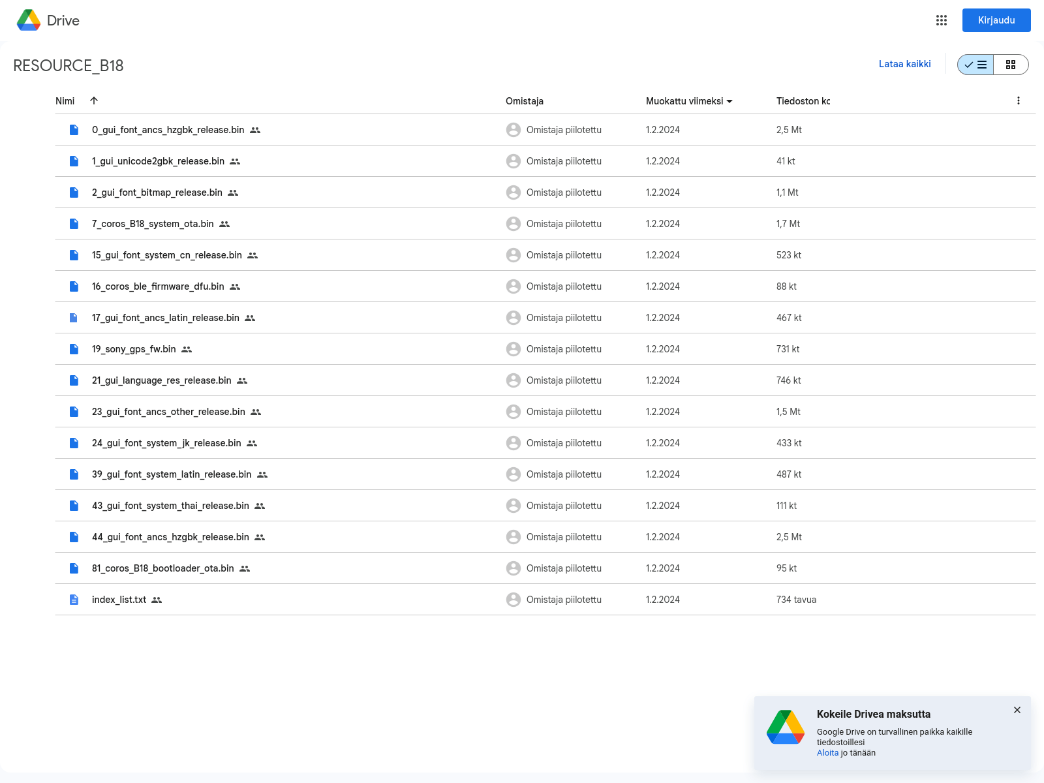Screen dimensions: 1044x783
Task: Open file 2_gui_font_bitmap_release.bin
Action: (x=157, y=192)
